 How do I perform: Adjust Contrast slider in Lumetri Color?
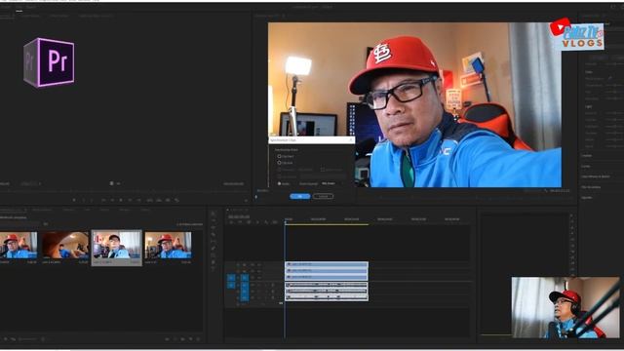coord(615,120)
